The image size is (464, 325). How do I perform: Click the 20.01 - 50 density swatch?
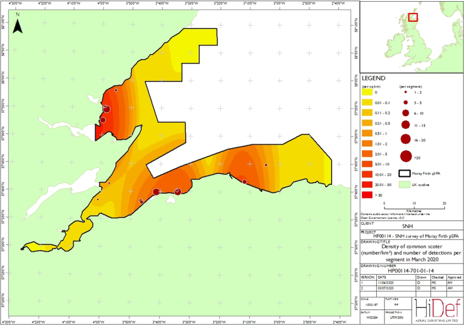click(x=367, y=184)
